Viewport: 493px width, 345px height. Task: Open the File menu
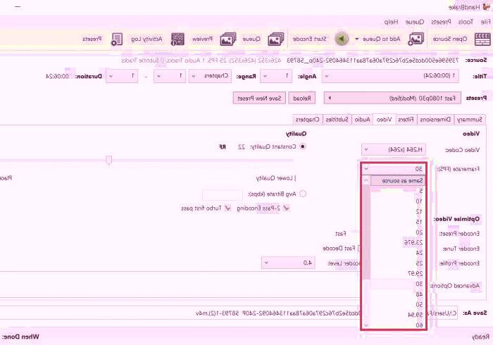point(485,22)
